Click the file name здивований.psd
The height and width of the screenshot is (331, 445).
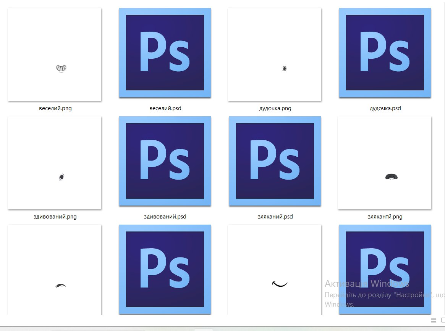[165, 217]
